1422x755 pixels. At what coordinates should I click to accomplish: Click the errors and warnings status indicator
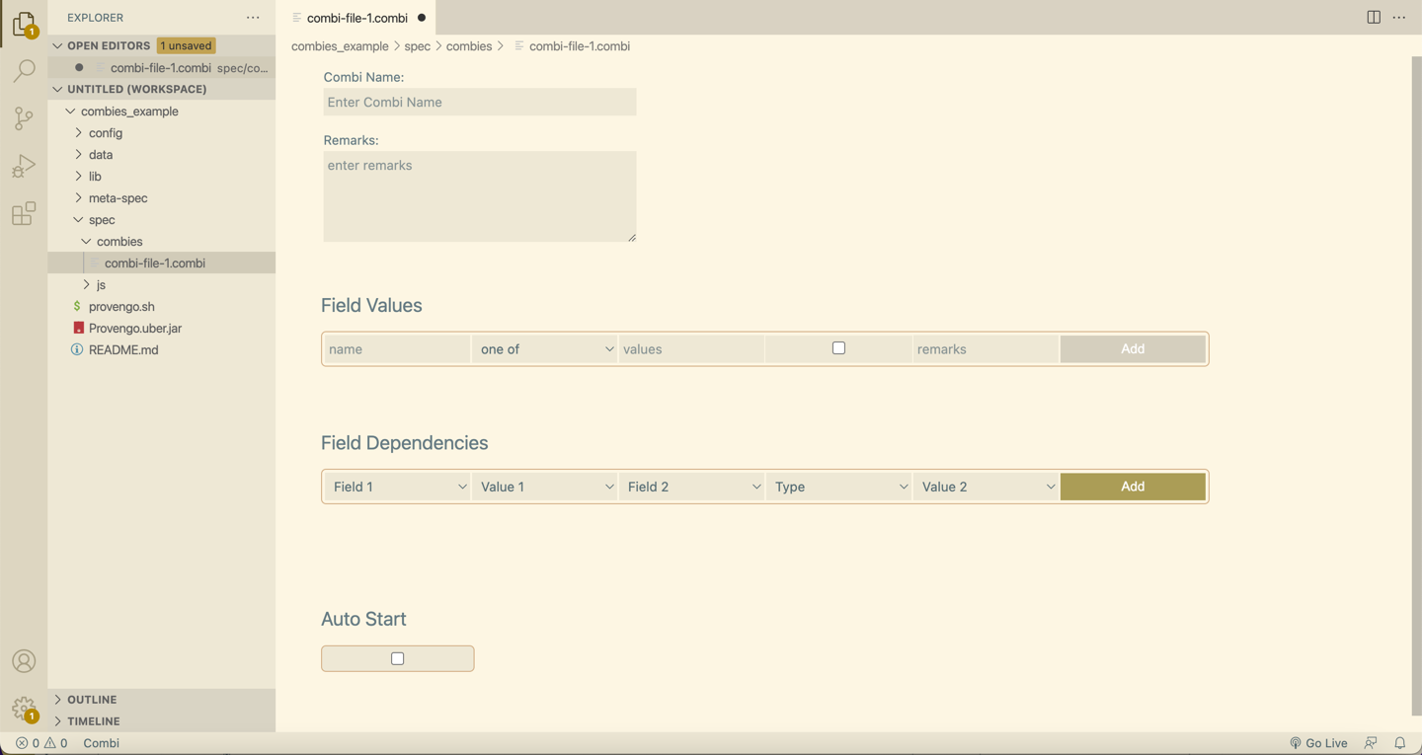[x=41, y=743]
